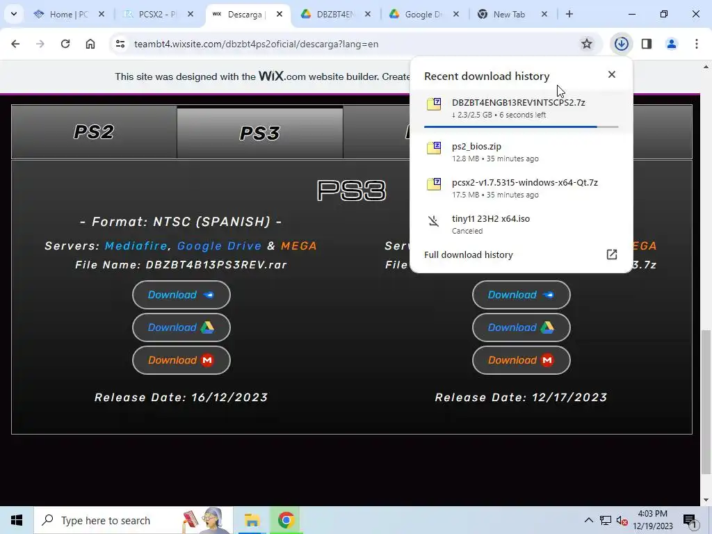Click the external link icon beside Full download history
The image size is (712, 534).
click(x=612, y=254)
